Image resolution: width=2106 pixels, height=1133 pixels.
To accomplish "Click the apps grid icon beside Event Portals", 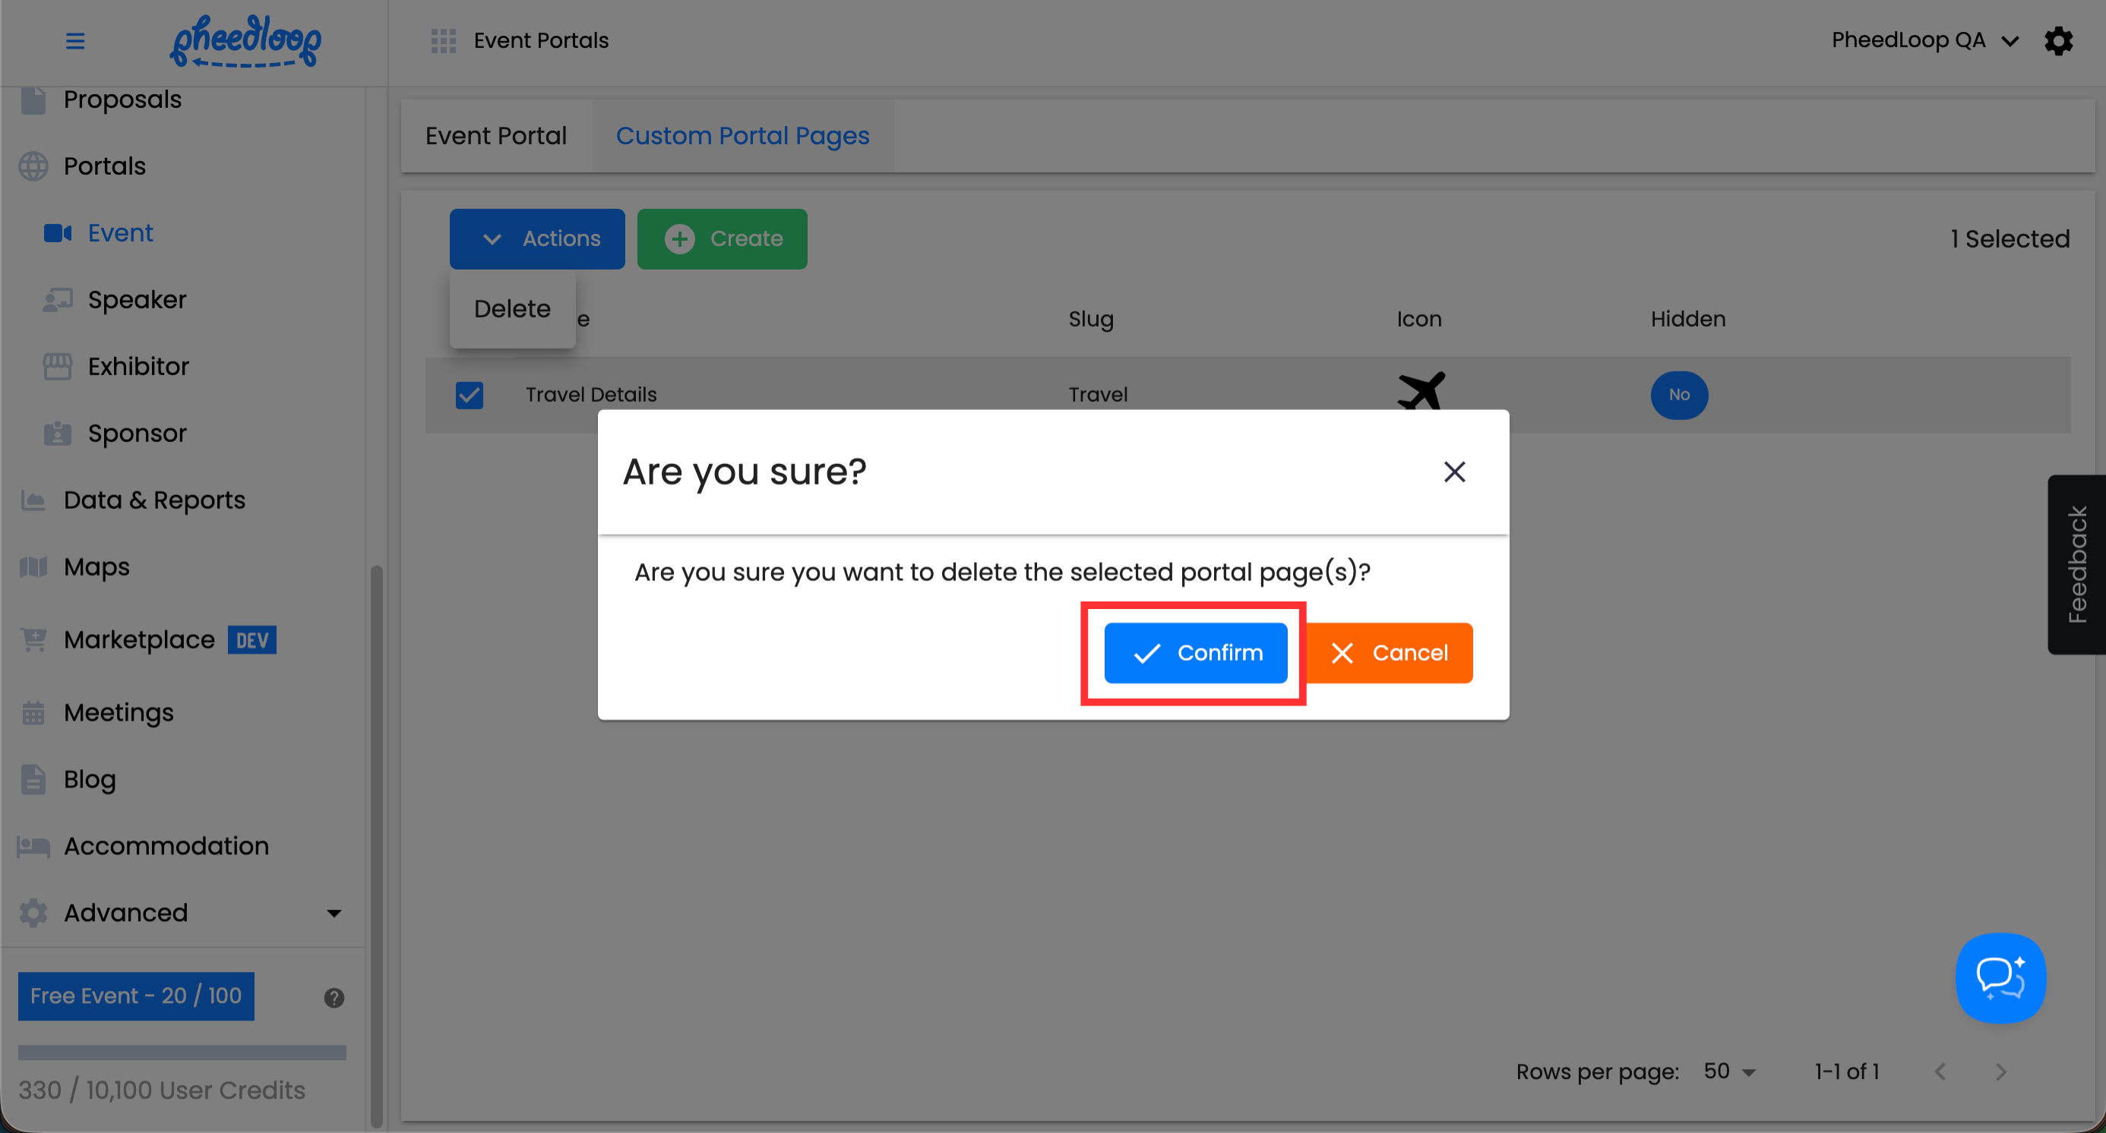I will [x=443, y=41].
